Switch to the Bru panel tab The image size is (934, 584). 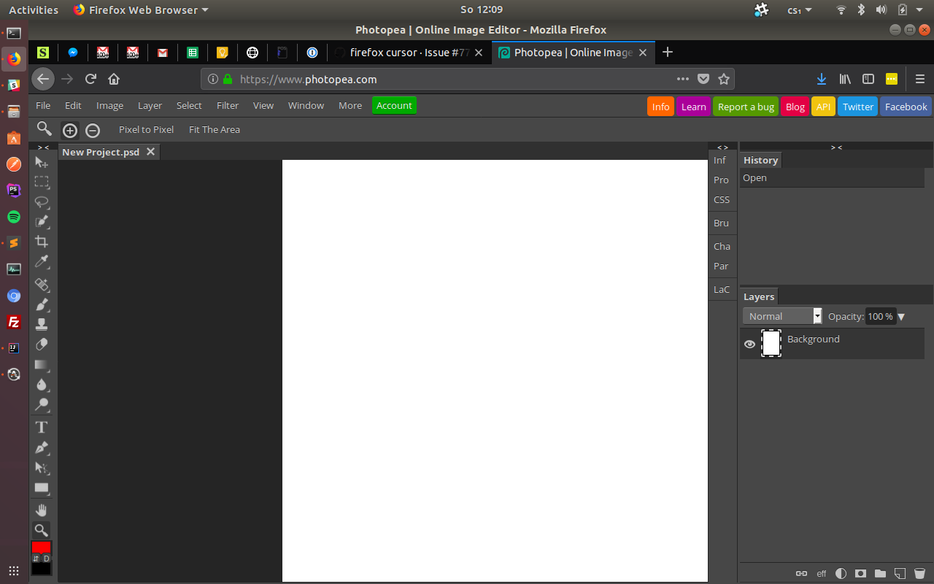pos(721,223)
